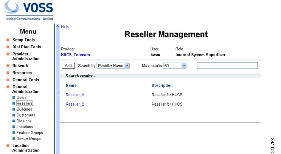Open Divisions submenu item
Viewport: 281px width, 154px height.
[x=24, y=121]
